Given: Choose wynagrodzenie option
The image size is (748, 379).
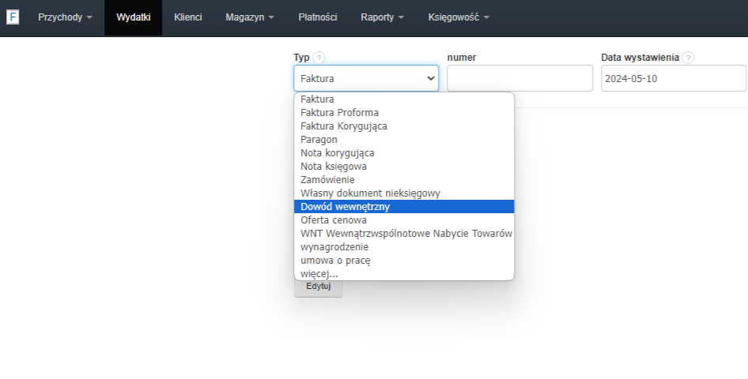Looking at the screenshot, I should [x=404, y=246].
